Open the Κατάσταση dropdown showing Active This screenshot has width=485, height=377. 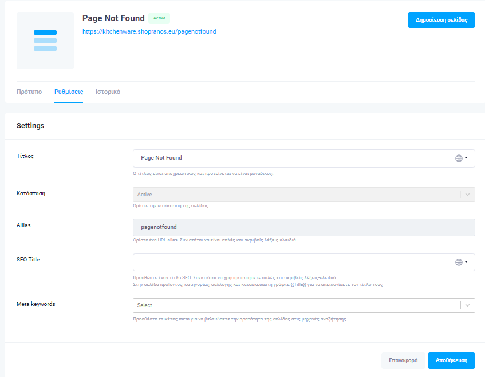296,195
